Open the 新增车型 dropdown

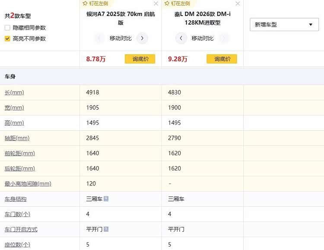[x=284, y=25]
